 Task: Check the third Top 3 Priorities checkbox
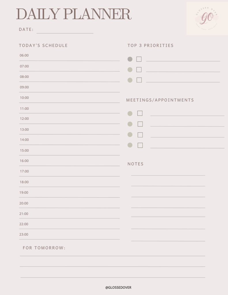139,80
